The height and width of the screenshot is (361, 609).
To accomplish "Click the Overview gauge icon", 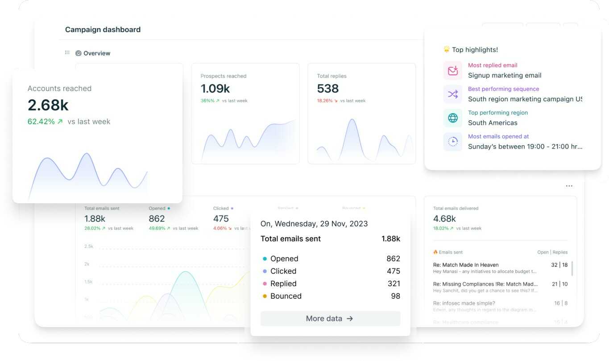I will (x=78, y=53).
